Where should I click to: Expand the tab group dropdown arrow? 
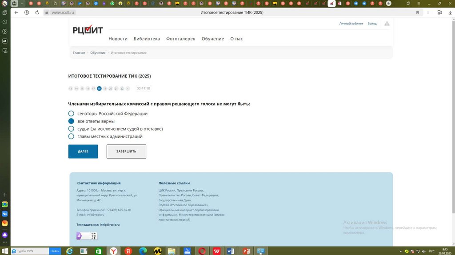pyautogui.click(x=22, y=4)
